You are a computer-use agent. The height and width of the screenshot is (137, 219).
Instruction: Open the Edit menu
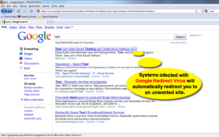[8, 6]
